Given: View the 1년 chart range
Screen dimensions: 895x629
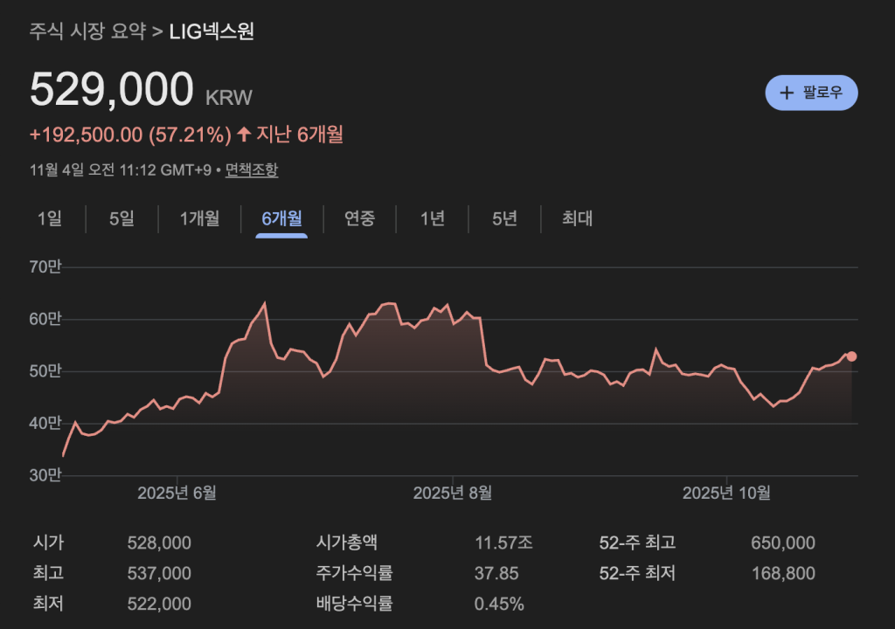Looking at the screenshot, I should [x=432, y=218].
